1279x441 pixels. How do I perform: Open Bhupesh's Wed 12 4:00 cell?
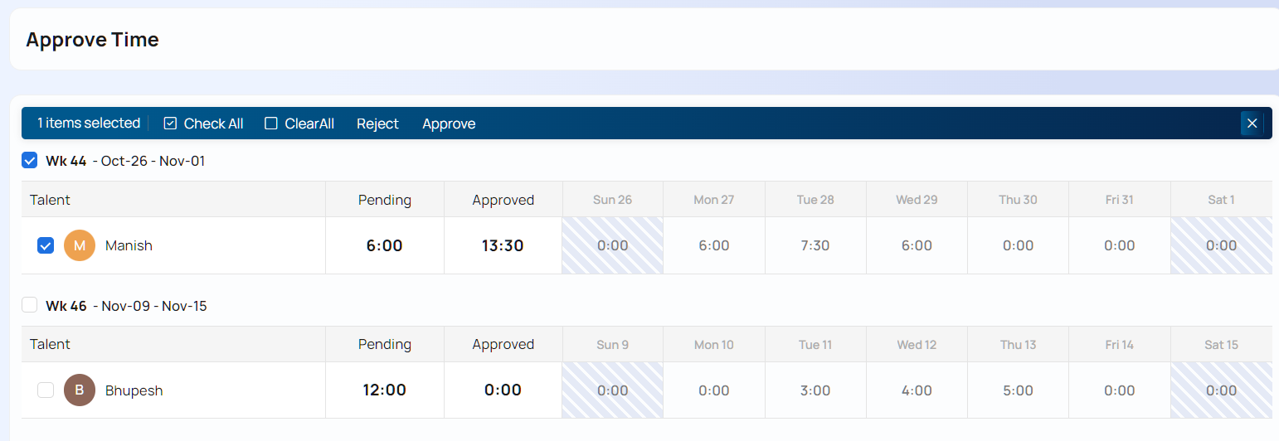point(917,390)
